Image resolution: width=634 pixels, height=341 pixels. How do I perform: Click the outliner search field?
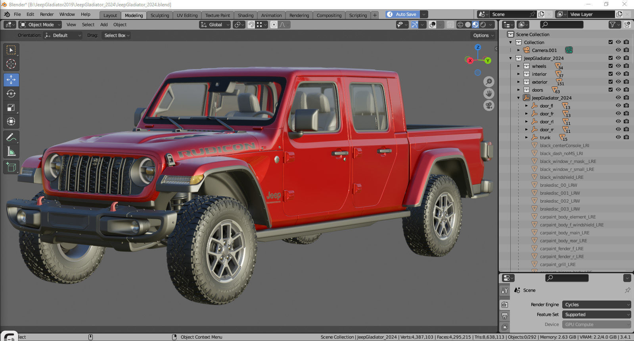(562, 25)
